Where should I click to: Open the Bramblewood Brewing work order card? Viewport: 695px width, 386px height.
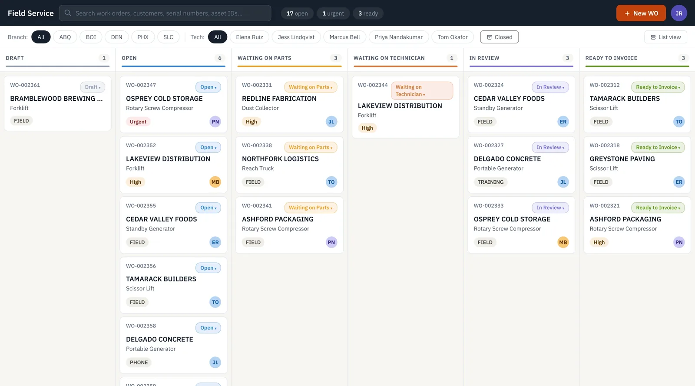[x=57, y=103]
